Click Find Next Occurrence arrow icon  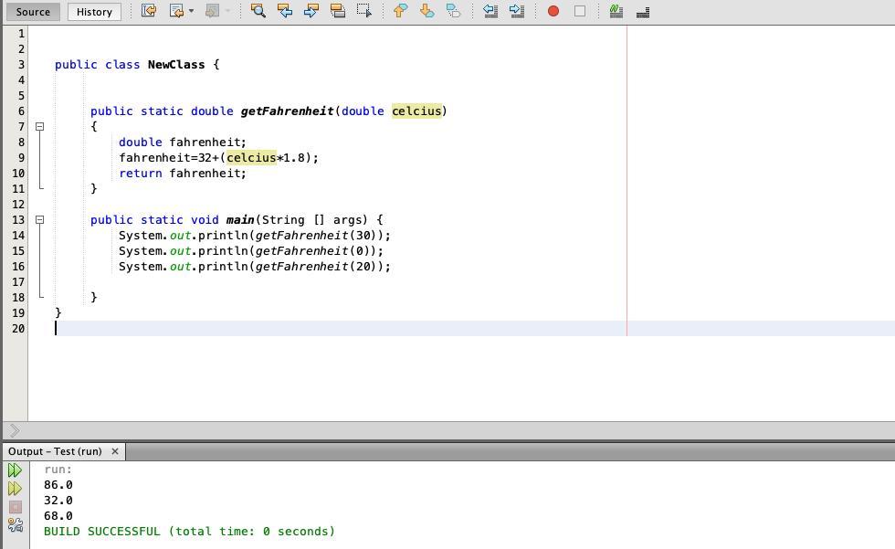point(311,11)
